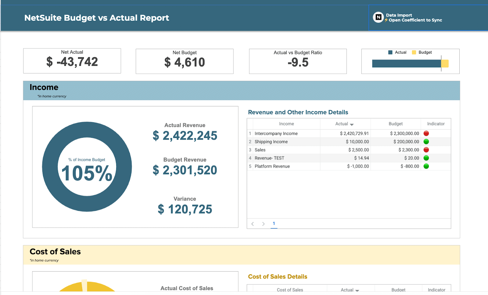Open the sort dropdown on the Actual column
The height and width of the screenshot is (295, 488).
(x=352, y=124)
